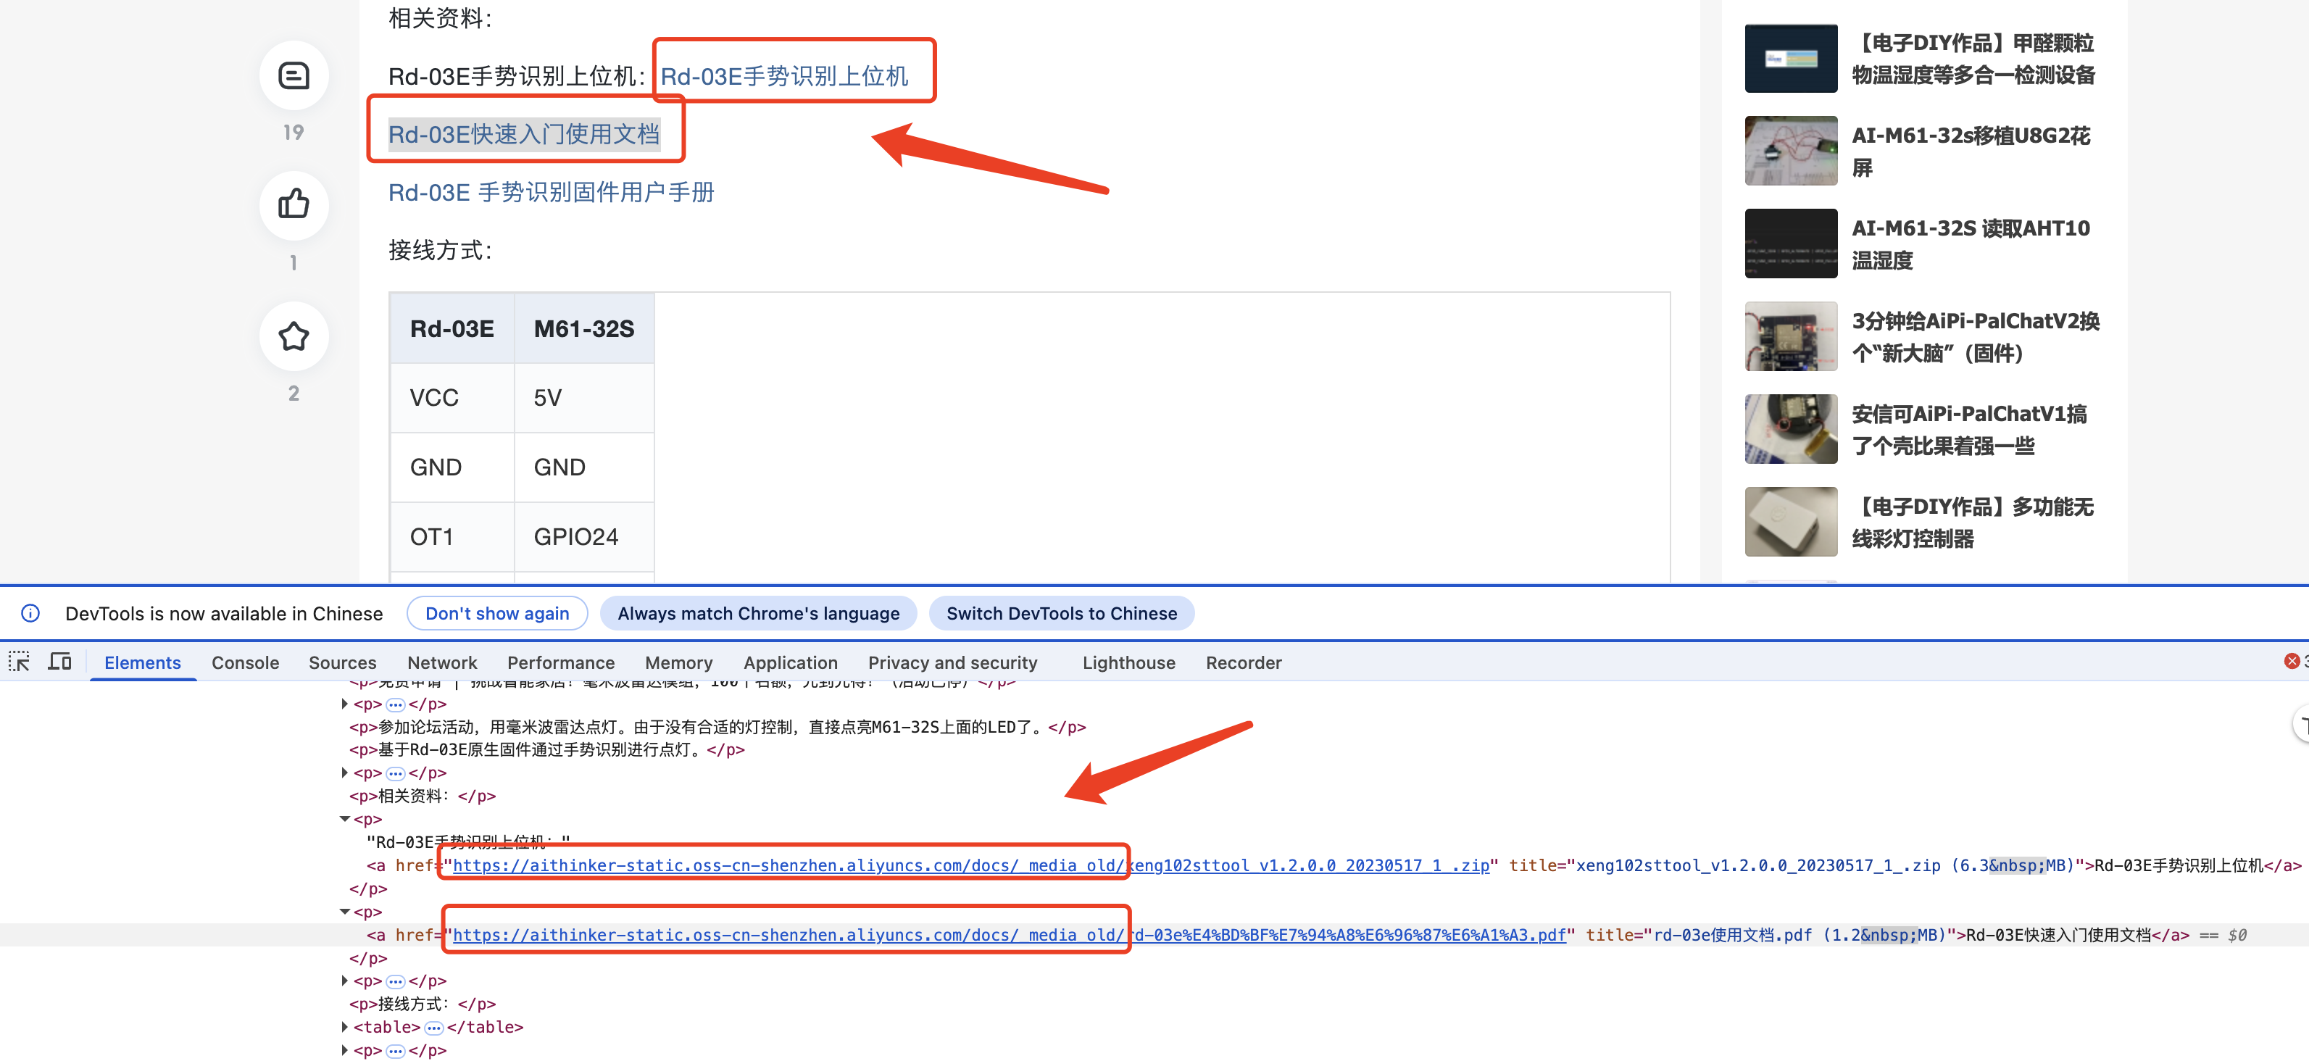
Task: Expand the collapsed table element
Action: [x=344, y=1027]
